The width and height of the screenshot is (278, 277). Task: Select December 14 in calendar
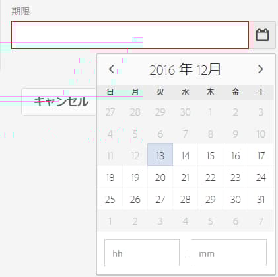[x=186, y=155]
